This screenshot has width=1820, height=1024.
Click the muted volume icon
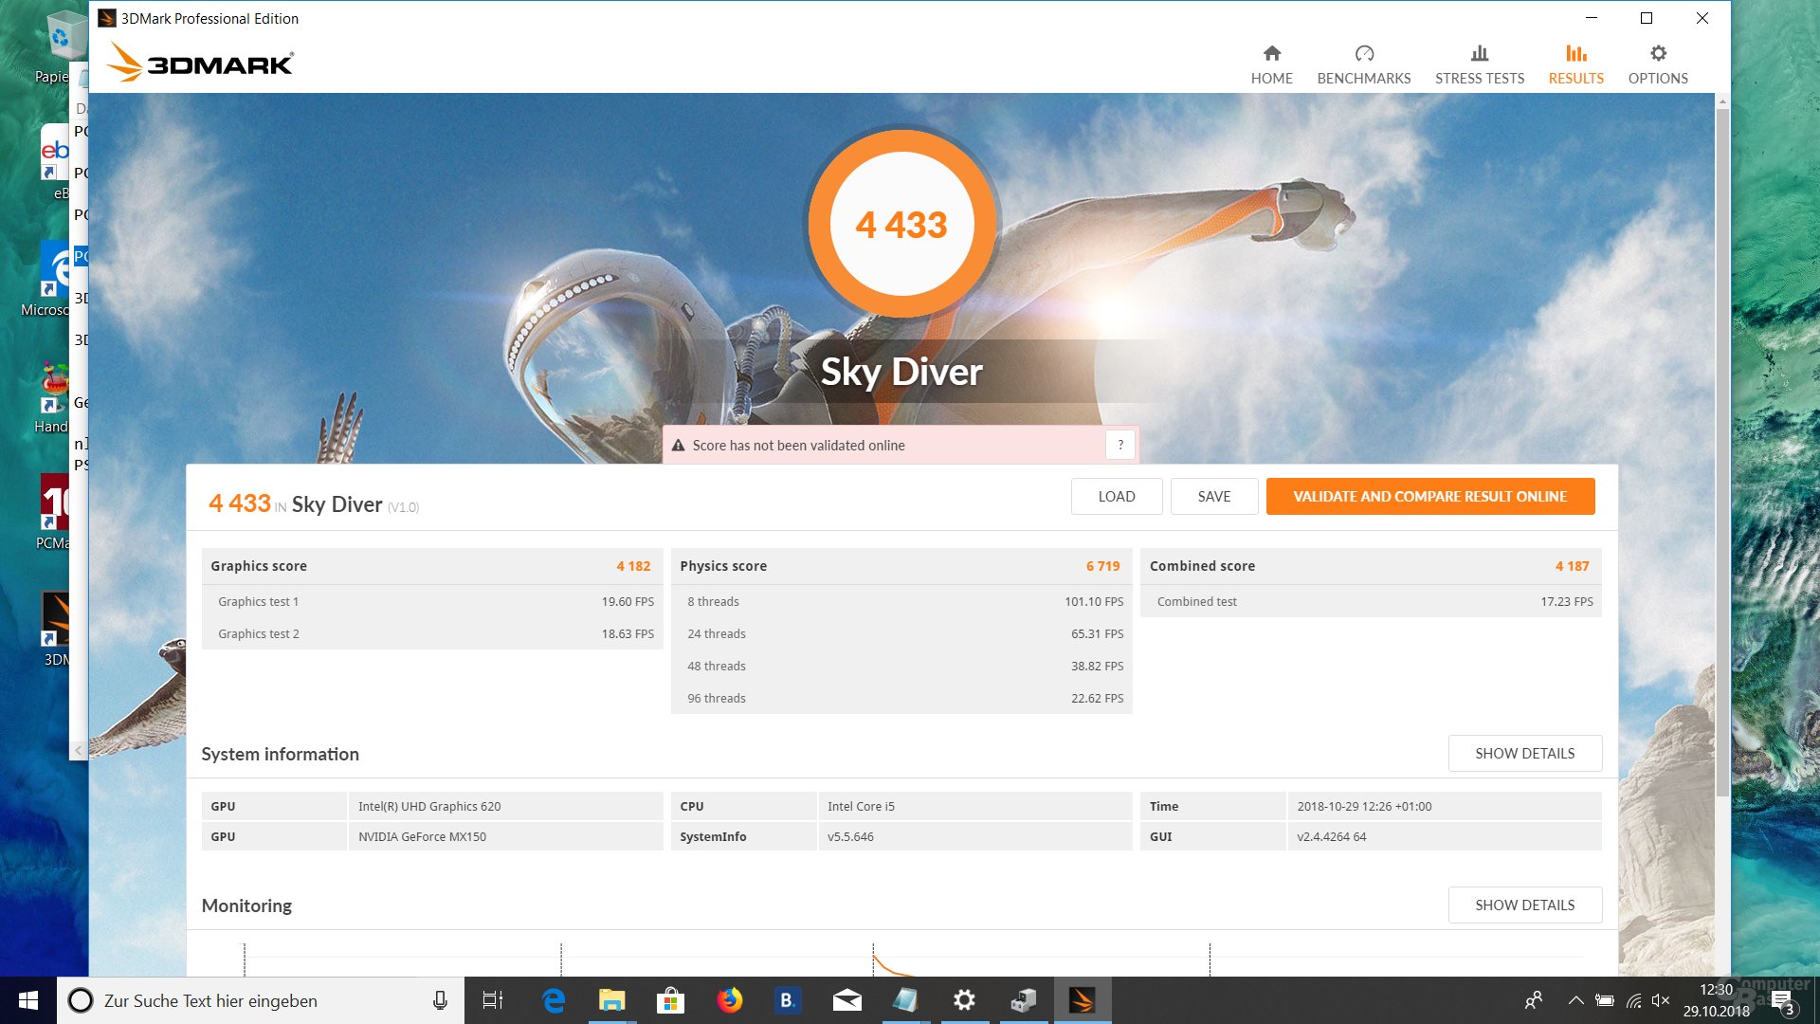(1661, 1000)
